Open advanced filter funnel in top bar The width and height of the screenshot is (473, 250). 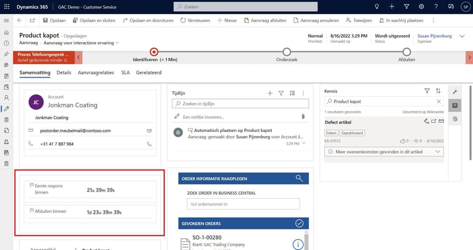pos(406,7)
